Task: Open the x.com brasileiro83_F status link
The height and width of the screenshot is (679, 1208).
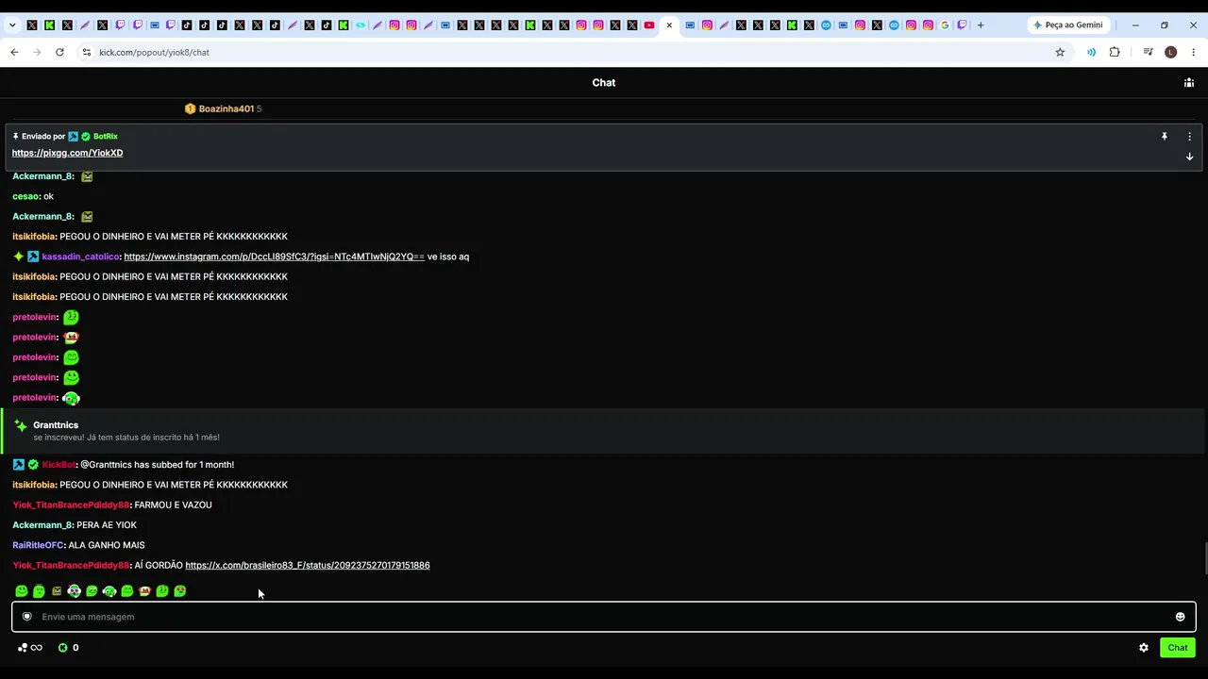Action: [x=307, y=566]
